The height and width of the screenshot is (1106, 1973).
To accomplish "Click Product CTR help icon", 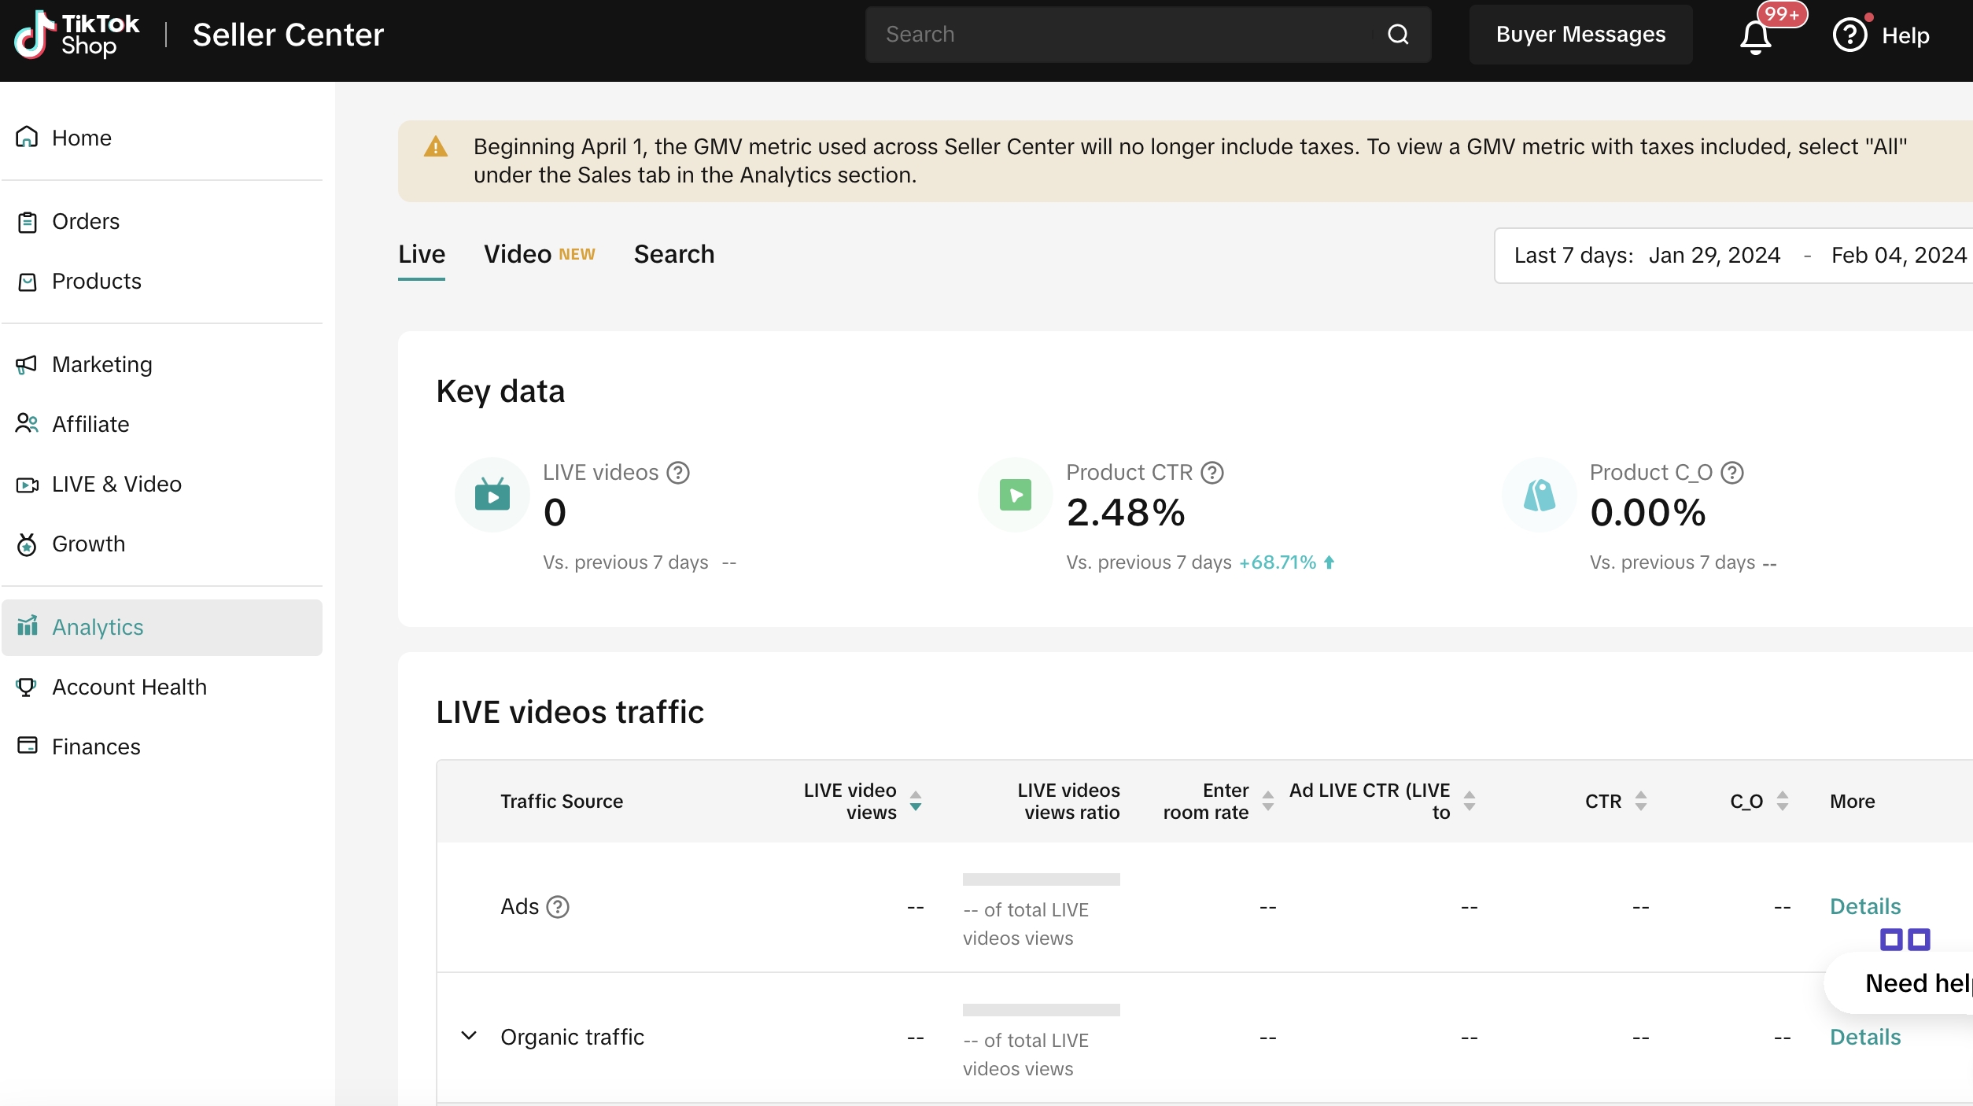I will point(1212,473).
